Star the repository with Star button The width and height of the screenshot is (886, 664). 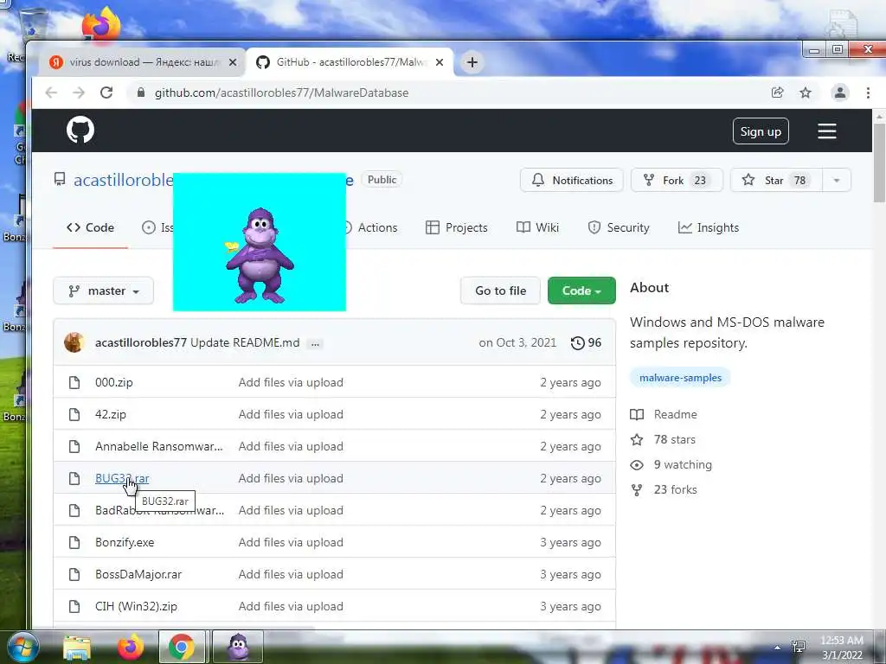click(x=776, y=180)
